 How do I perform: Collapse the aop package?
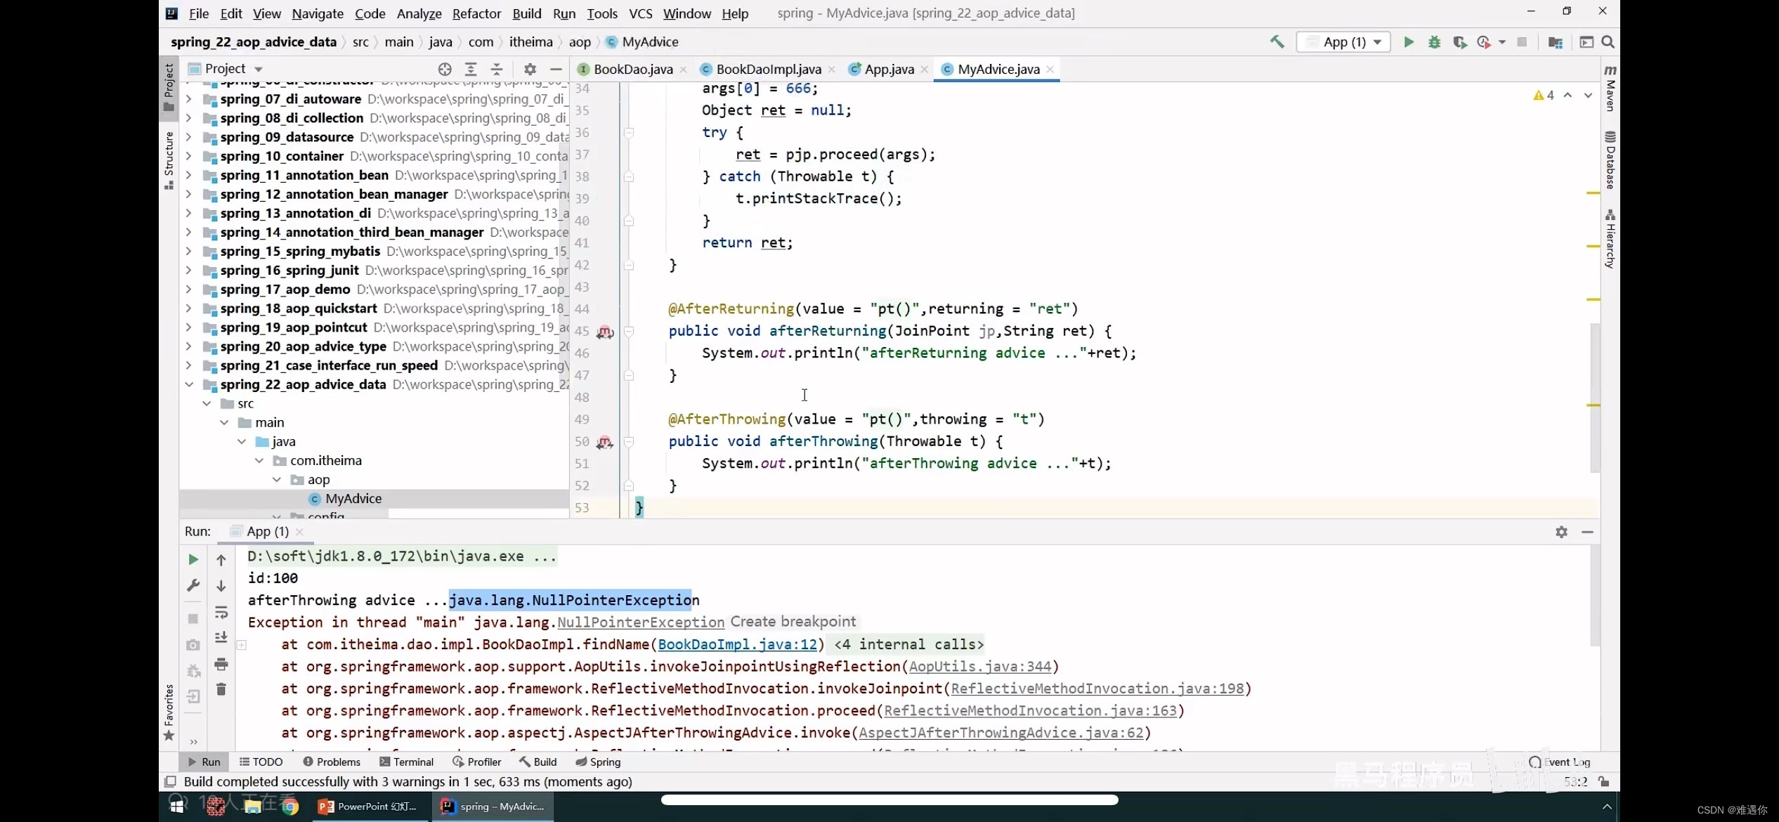click(x=277, y=479)
